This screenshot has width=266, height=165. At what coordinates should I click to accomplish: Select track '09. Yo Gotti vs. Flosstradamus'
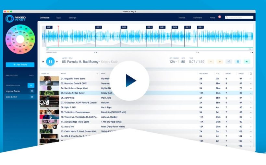[x=75, y=112]
